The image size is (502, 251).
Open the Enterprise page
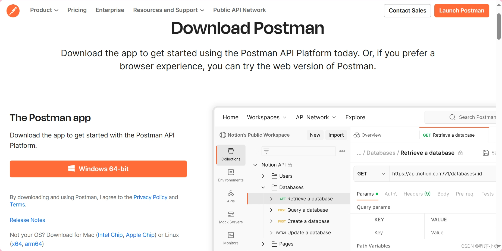pos(110,10)
